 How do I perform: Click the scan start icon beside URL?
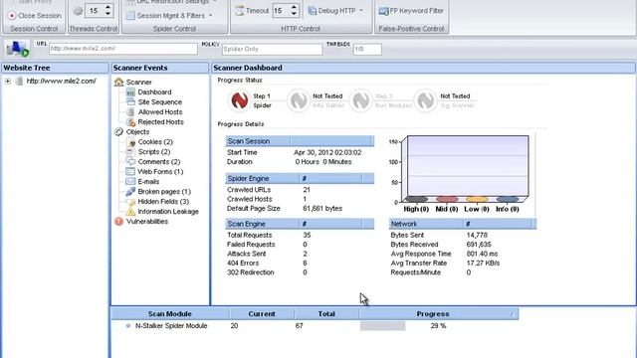(17, 49)
